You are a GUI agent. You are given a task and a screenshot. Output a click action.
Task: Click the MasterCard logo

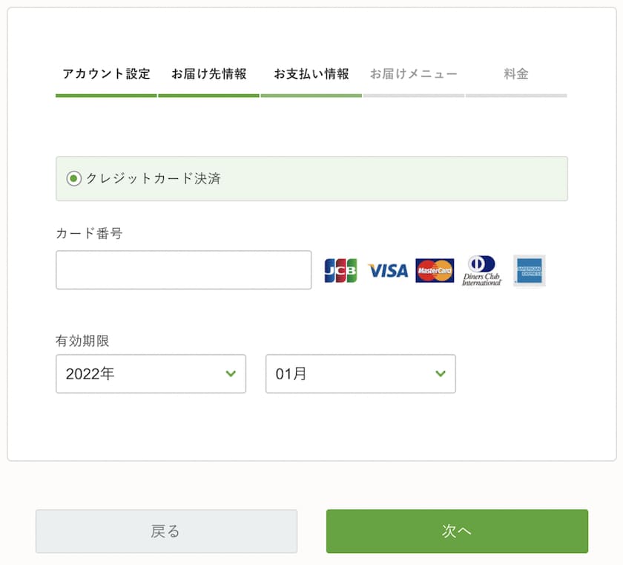pyautogui.click(x=435, y=271)
